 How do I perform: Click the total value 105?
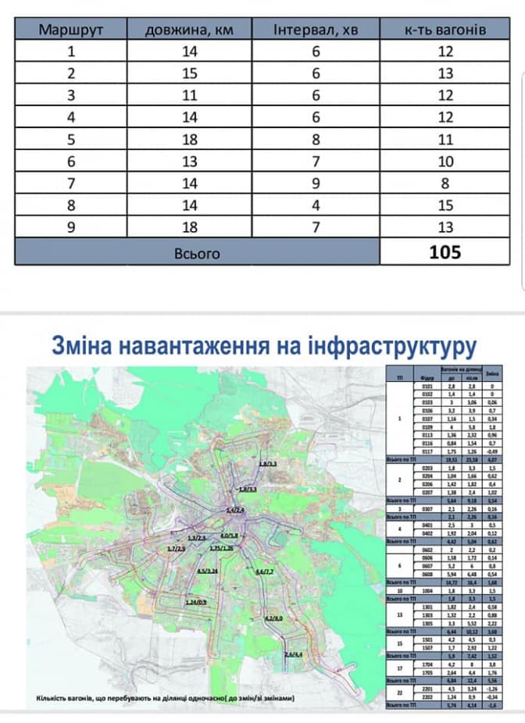445,253
